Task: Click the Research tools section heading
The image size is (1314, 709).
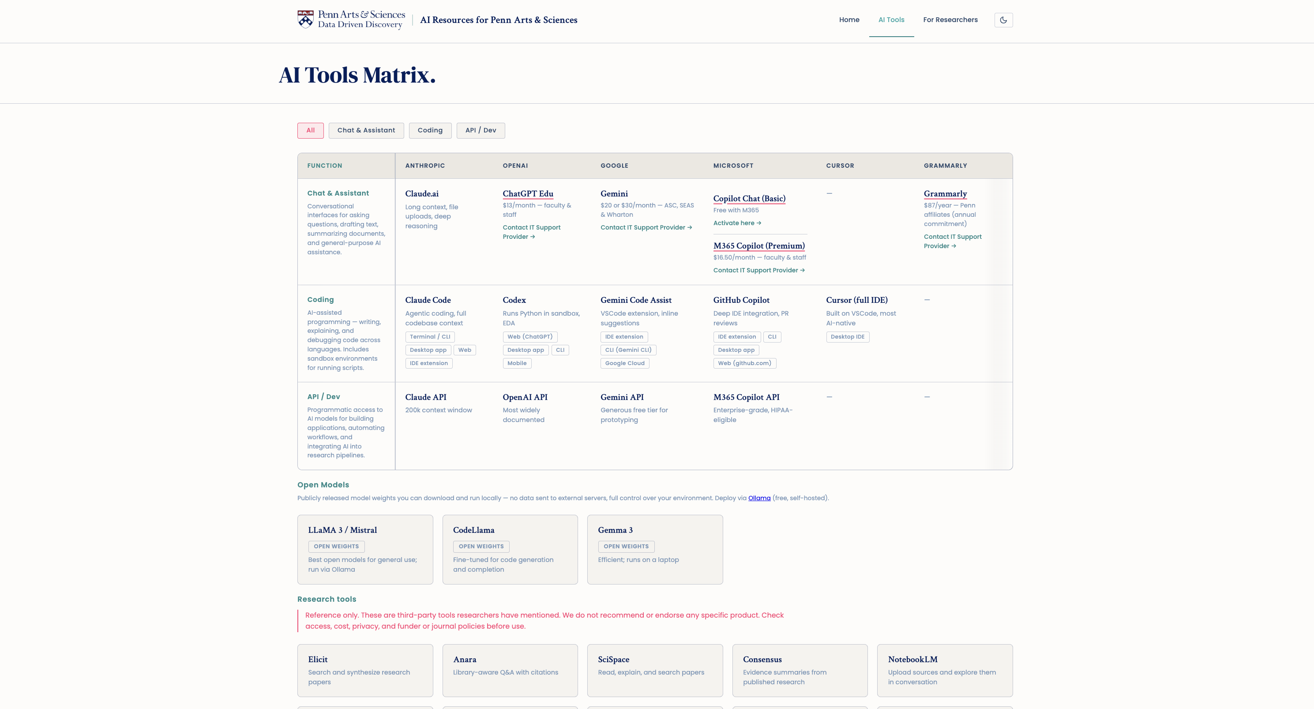Action: [327, 599]
